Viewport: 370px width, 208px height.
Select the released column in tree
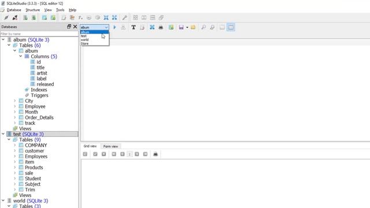(x=45, y=84)
